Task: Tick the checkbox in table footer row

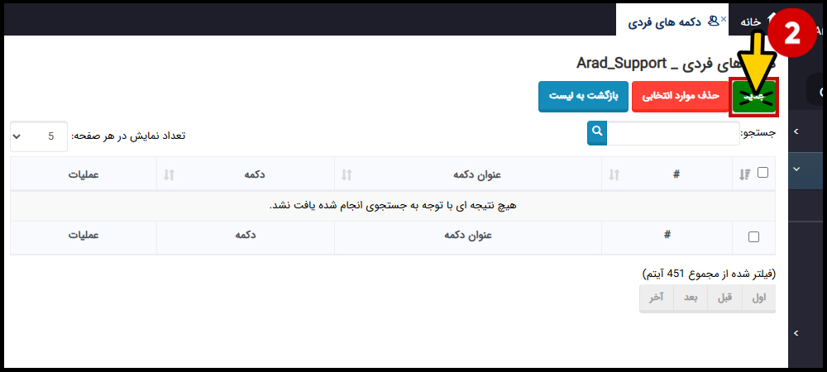Action: pyautogui.click(x=753, y=237)
